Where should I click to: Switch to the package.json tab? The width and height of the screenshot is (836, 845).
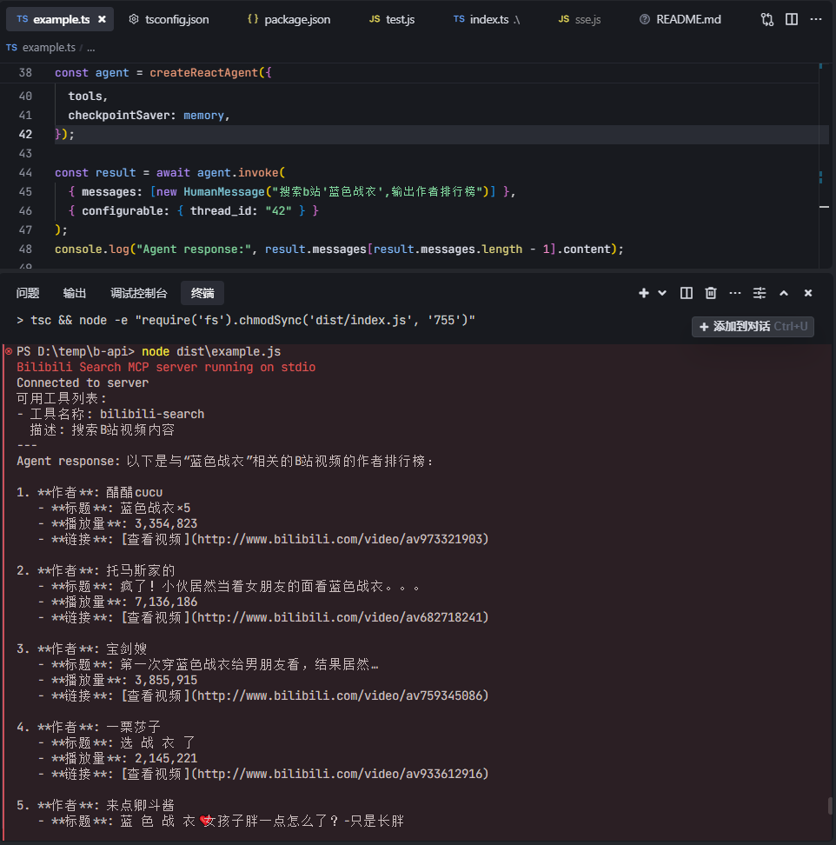click(289, 19)
